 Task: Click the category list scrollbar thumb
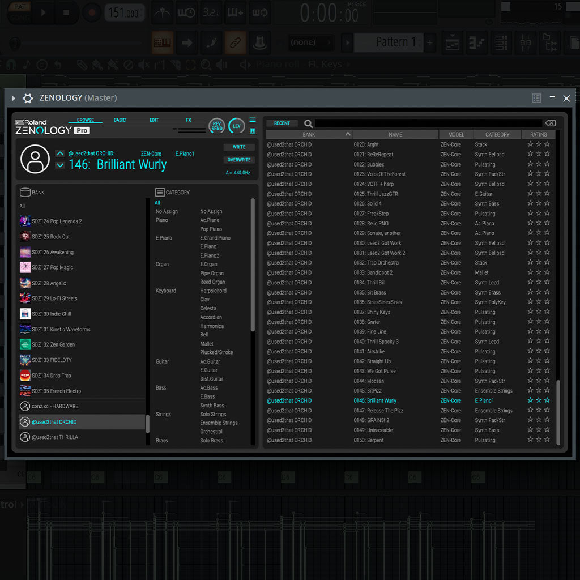coord(253,265)
